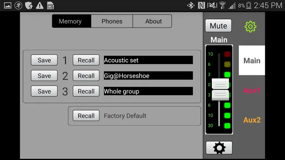Open the shield security notification icon
The image size is (285, 160).
click(29, 6)
